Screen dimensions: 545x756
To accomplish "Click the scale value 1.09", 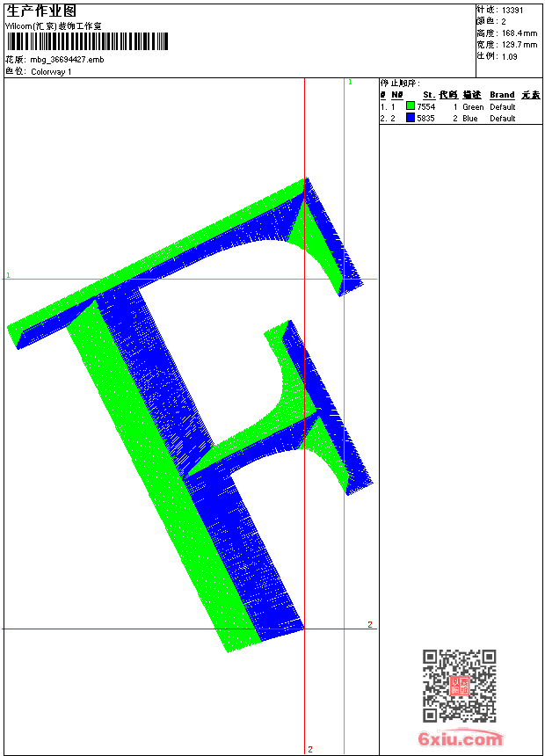I will tap(510, 55).
